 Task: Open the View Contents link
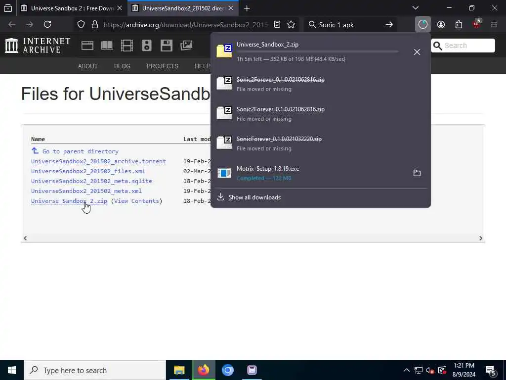click(x=136, y=201)
